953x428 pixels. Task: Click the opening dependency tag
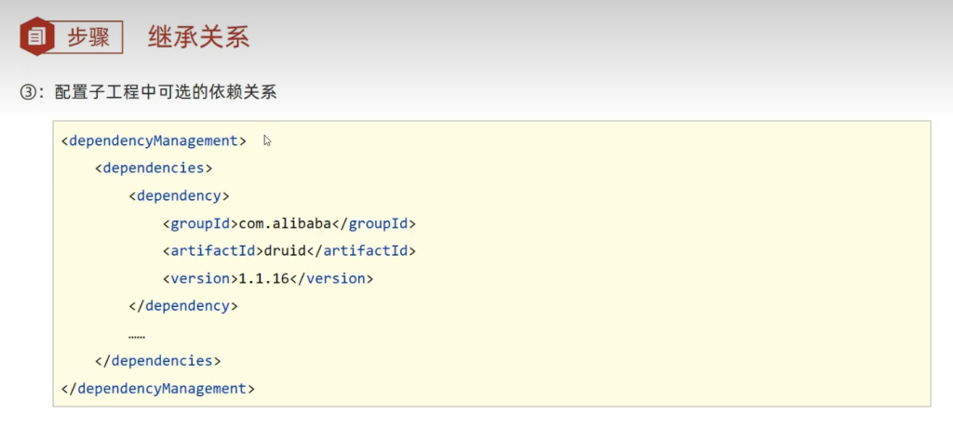[179, 196]
